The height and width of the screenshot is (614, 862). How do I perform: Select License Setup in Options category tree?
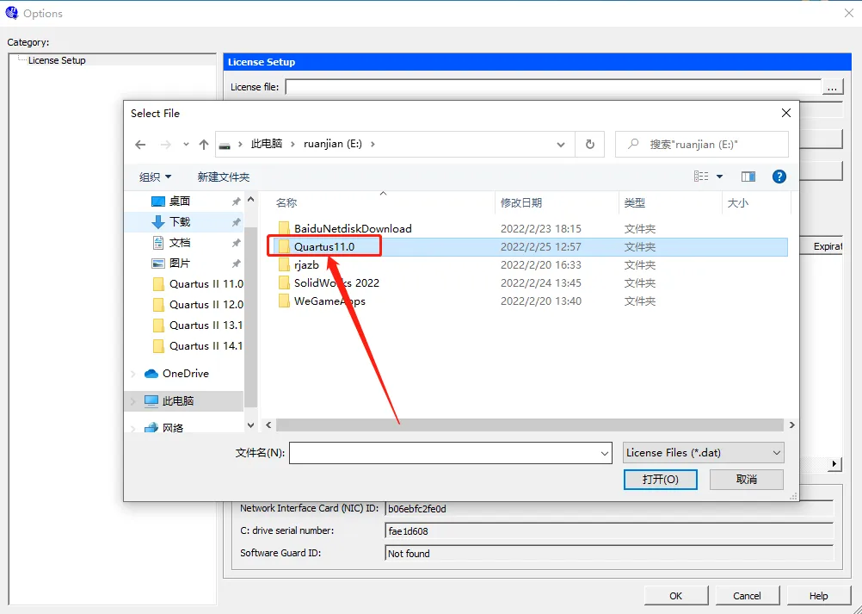click(57, 60)
